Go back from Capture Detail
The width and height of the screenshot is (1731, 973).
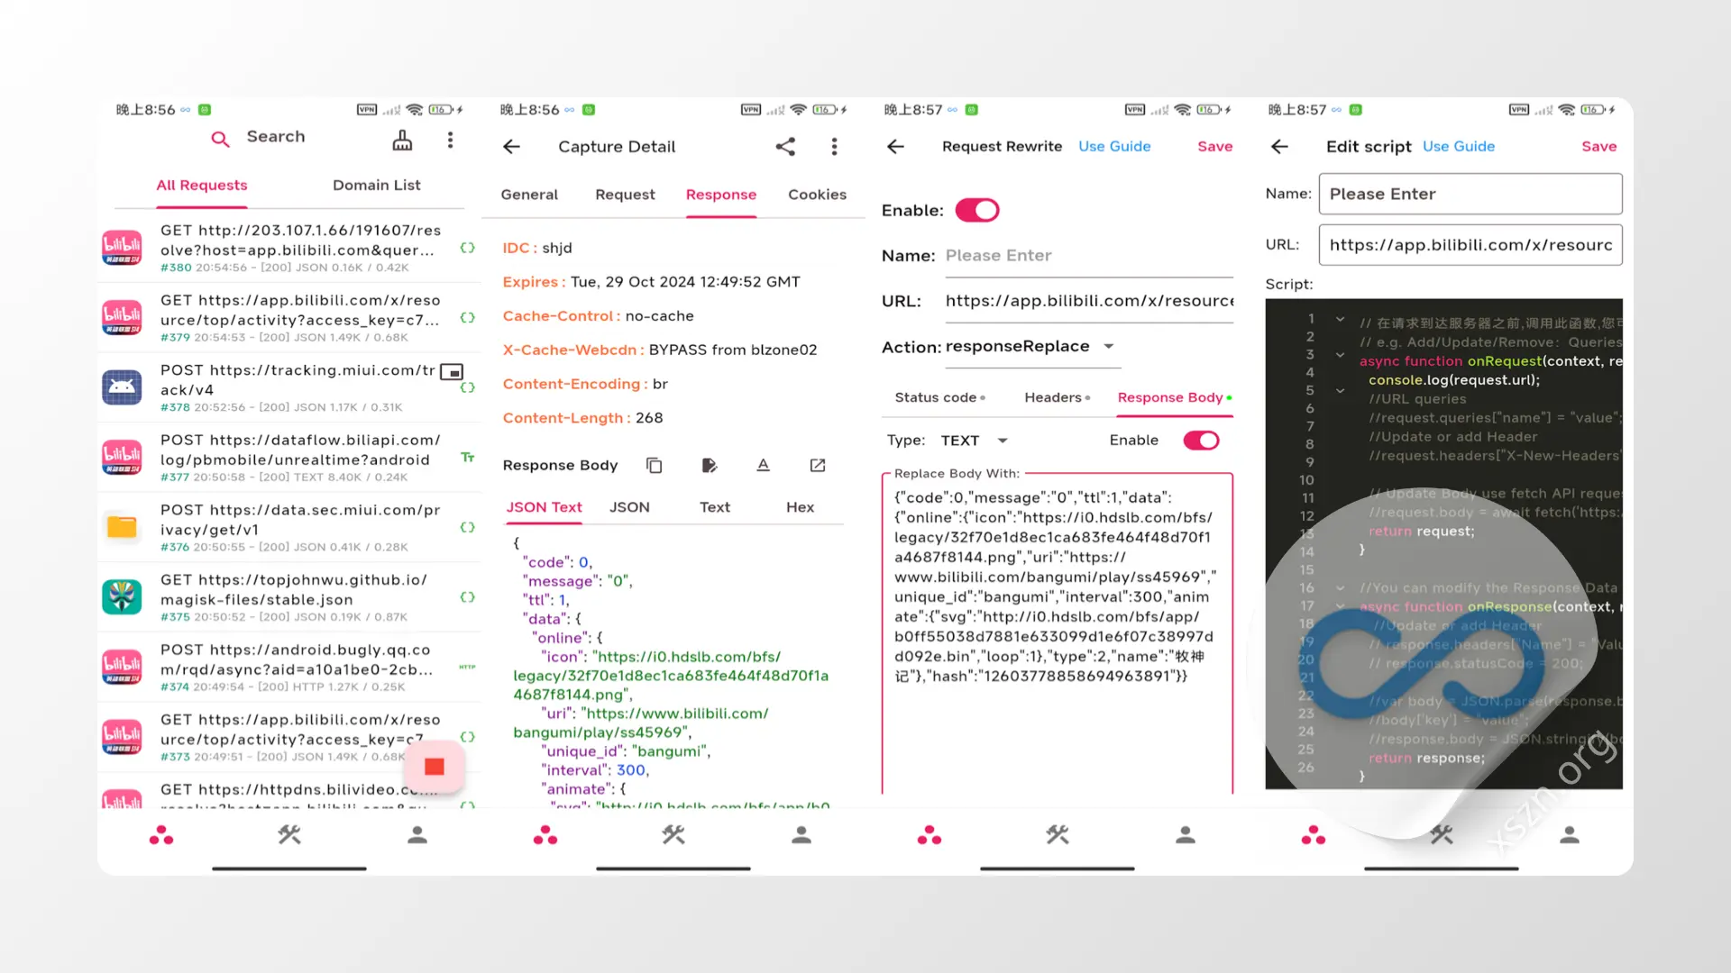click(x=511, y=147)
